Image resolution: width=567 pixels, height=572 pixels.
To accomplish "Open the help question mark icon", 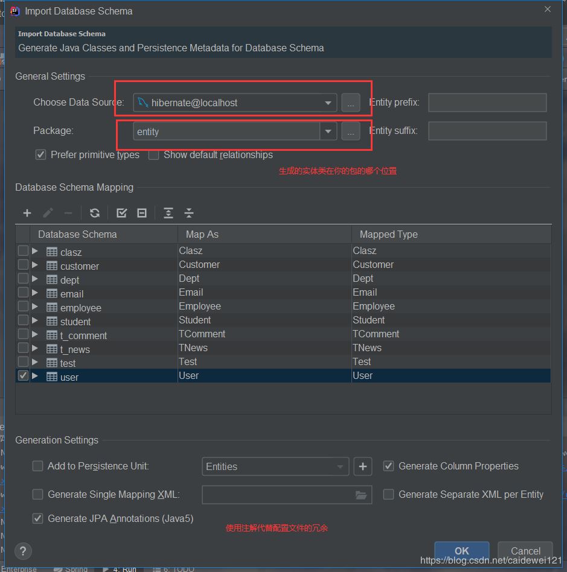I will pos(23,551).
